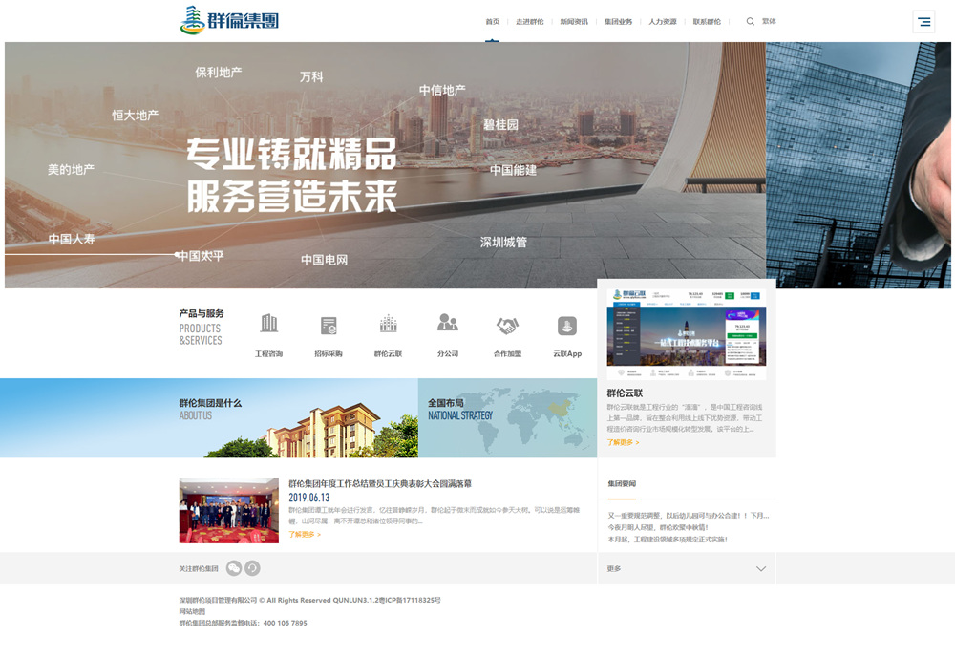Click the 招标采购 document icon

(329, 326)
